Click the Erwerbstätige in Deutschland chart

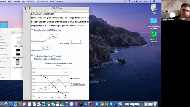[x=58, y=81]
